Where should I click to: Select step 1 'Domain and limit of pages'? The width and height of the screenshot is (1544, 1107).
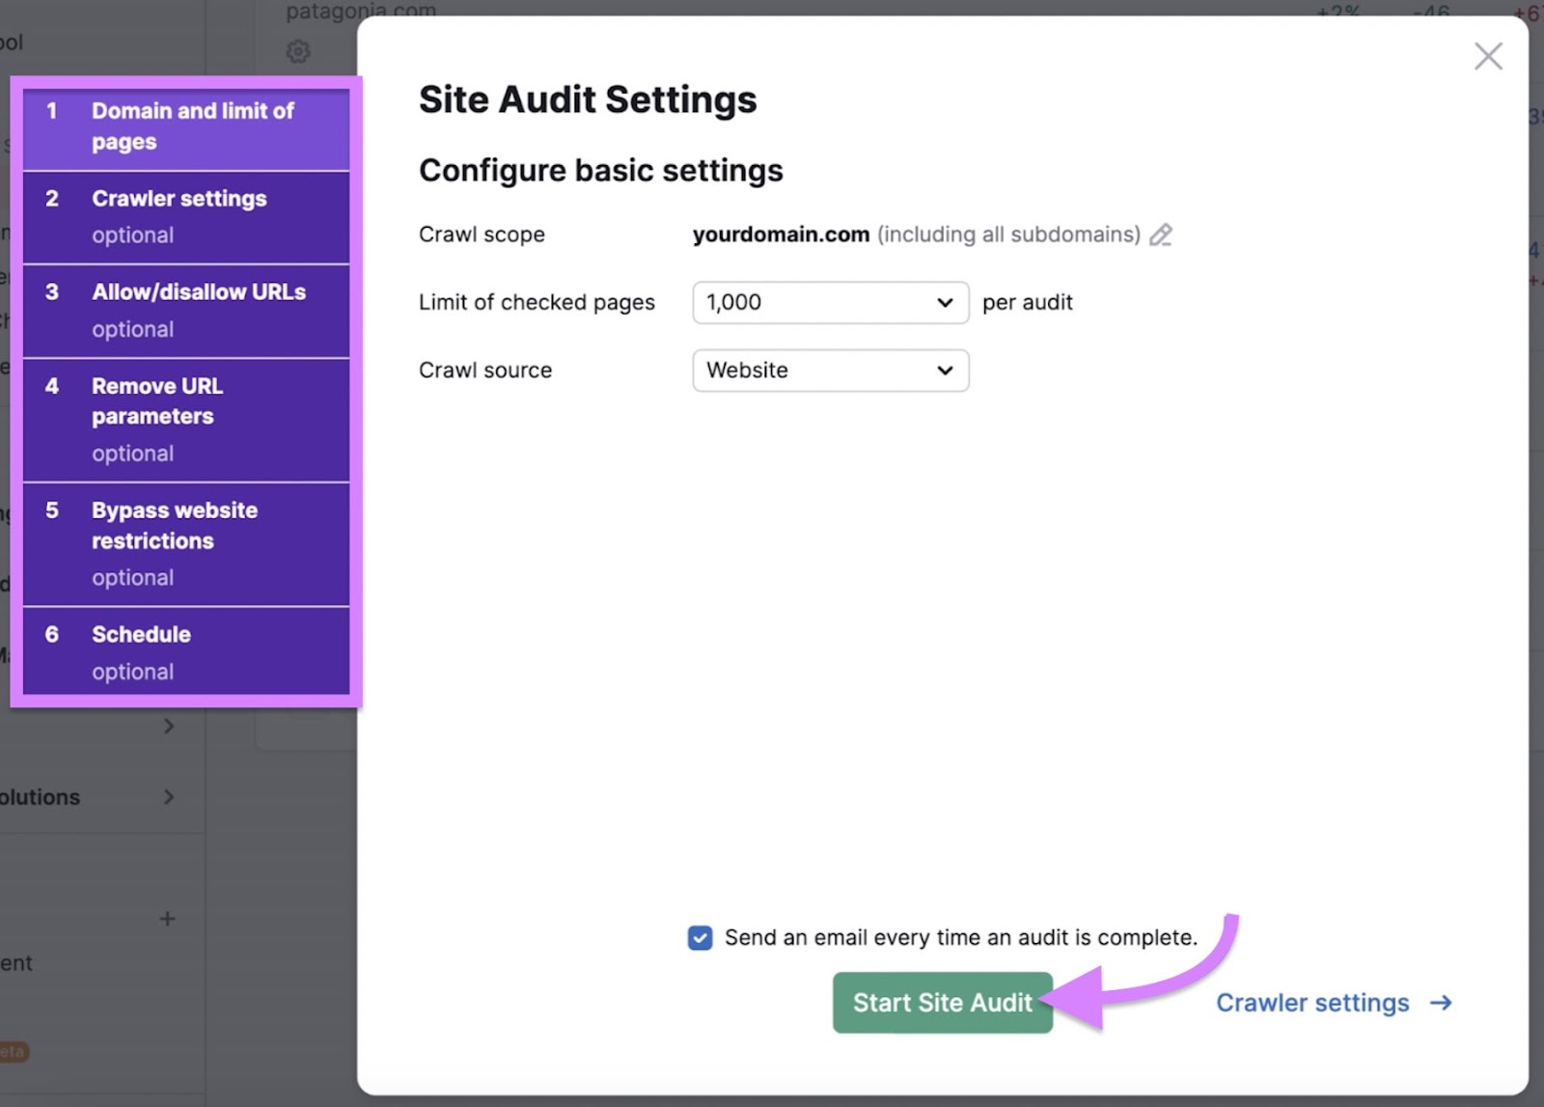[185, 125]
